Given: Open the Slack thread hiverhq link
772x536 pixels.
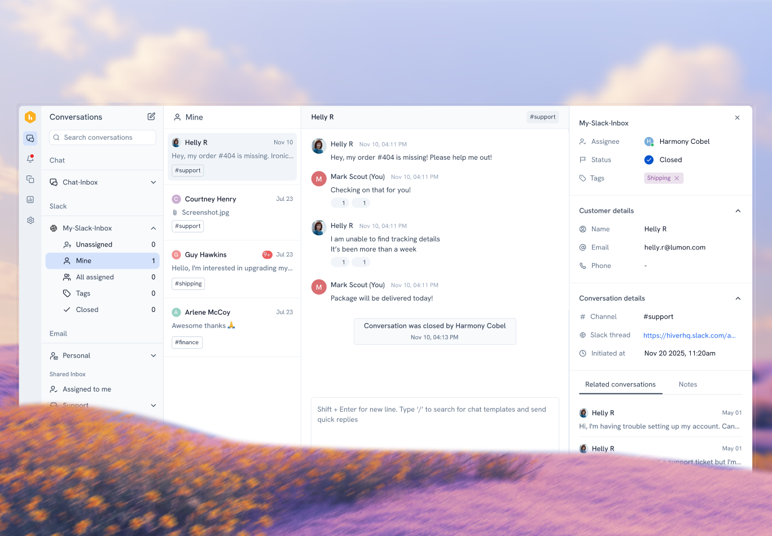Looking at the screenshot, I should coord(690,336).
